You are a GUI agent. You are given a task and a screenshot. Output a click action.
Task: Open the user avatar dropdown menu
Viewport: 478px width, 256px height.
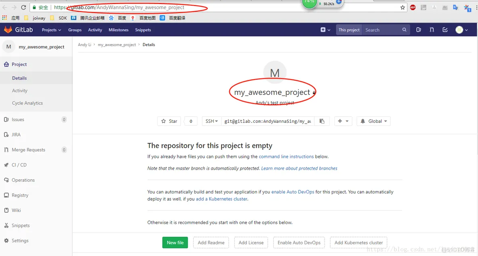coord(461,30)
